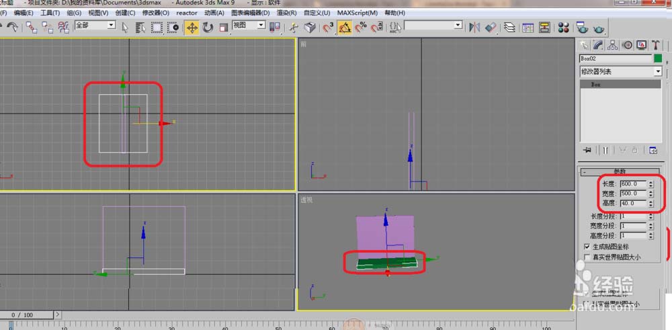Click the green object color swatch
Viewport: 672px width, 330px height.
pyautogui.click(x=658, y=58)
